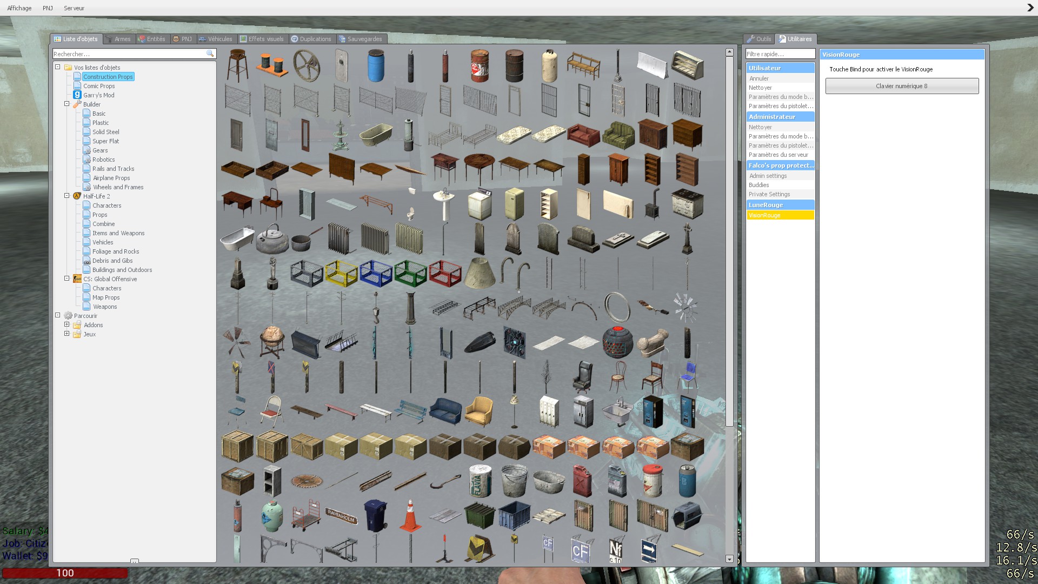Open Admin settings in Falco's prop protection
Screen dimensions: 1038x584
click(780, 176)
